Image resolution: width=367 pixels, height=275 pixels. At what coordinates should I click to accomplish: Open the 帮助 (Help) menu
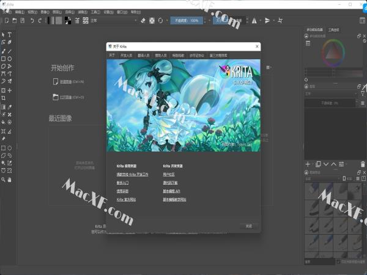coord(136,12)
